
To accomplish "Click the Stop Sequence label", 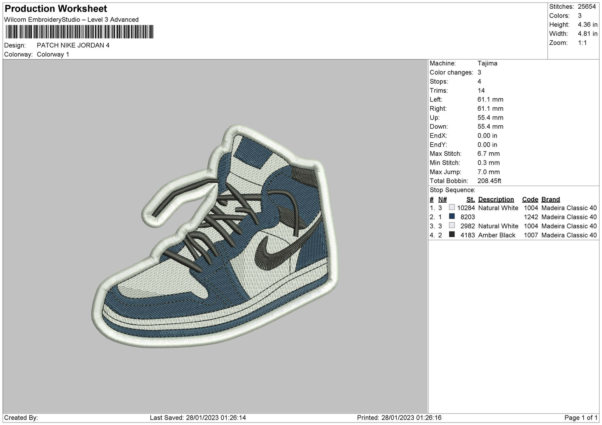I will coord(452,190).
